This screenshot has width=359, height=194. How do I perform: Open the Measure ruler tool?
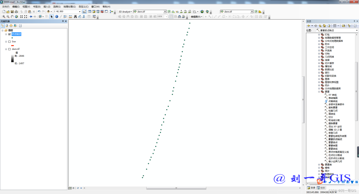(70, 17)
